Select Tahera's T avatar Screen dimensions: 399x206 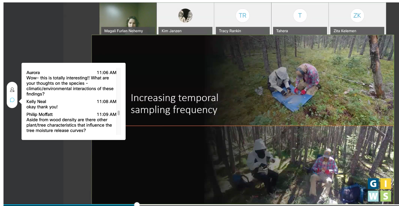[x=300, y=15]
